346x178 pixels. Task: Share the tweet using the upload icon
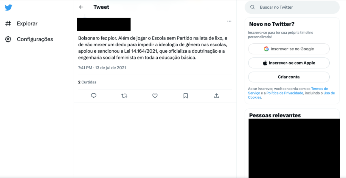pyautogui.click(x=216, y=95)
